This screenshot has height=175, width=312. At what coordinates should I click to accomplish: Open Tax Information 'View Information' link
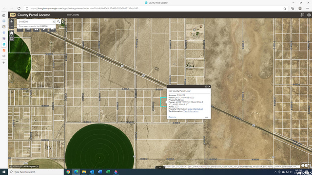[191, 111]
